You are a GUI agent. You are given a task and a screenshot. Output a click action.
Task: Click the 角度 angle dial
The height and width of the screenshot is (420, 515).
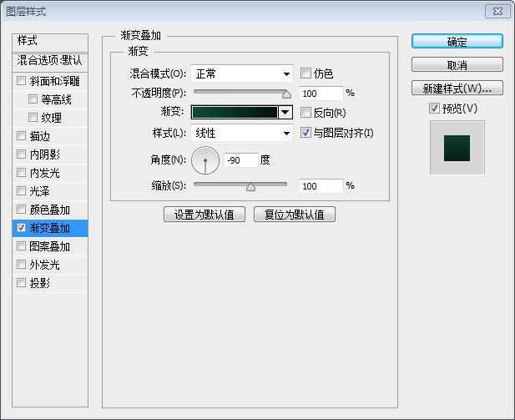pyautogui.click(x=205, y=160)
